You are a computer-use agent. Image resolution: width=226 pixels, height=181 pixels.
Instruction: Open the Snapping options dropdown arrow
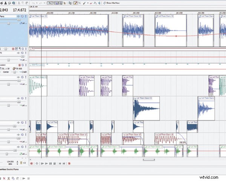[53, 3]
